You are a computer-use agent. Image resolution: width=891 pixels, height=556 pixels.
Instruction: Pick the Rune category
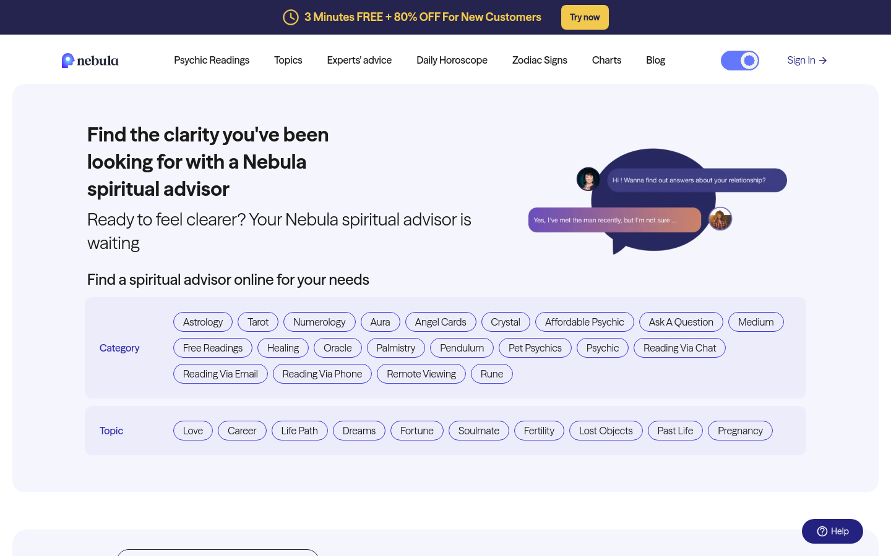click(492, 374)
